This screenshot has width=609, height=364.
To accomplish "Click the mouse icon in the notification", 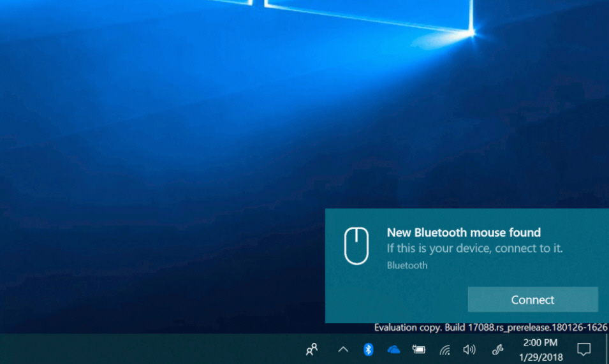I will [356, 246].
